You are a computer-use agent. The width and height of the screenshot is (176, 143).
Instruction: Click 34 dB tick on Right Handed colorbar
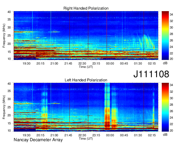click(x=171, y=15)
